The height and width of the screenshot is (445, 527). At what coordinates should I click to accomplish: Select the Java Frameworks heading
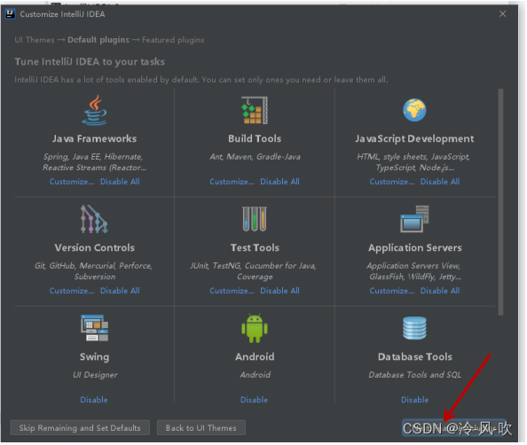point(94,138)
